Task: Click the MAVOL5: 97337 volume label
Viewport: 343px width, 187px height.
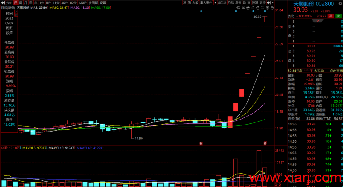Action: [x=35, y=148]
